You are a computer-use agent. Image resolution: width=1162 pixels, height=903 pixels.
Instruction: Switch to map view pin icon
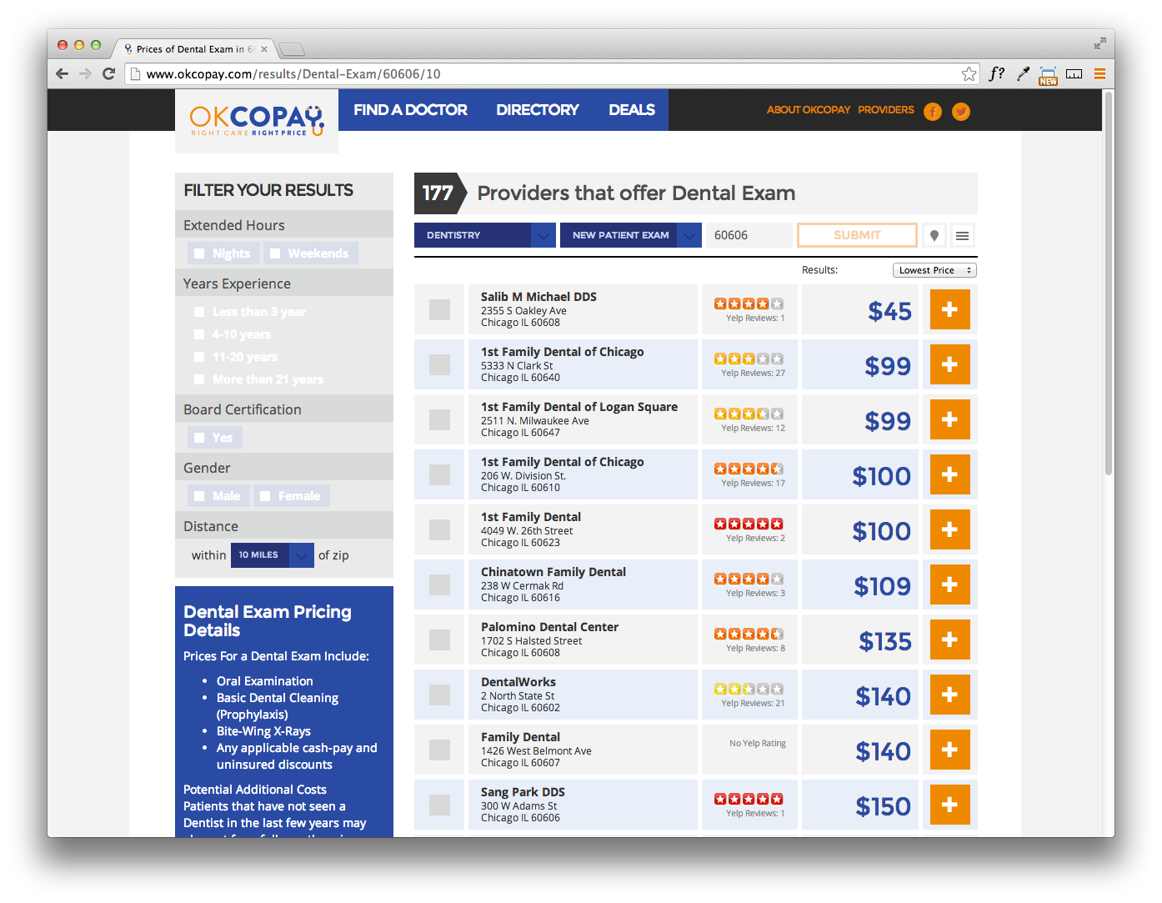click(934, 235)
